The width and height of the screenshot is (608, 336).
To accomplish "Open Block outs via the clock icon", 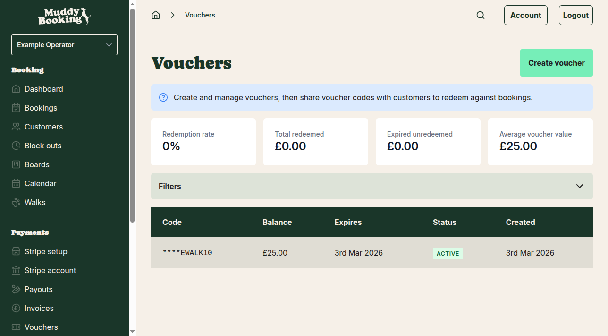I will [x=15, y=146].
